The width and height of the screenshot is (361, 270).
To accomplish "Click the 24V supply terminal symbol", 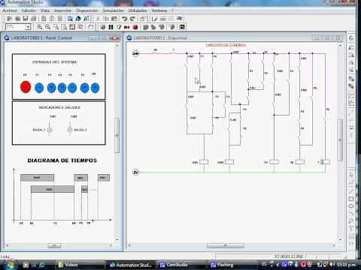I will click(135, 53).
